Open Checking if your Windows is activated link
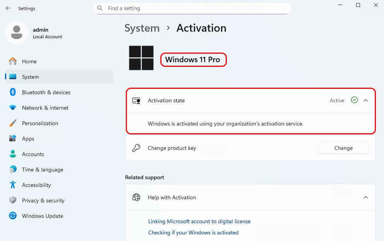Image resolution: width=384 pixels, height=241 pixels. (193, 233)
